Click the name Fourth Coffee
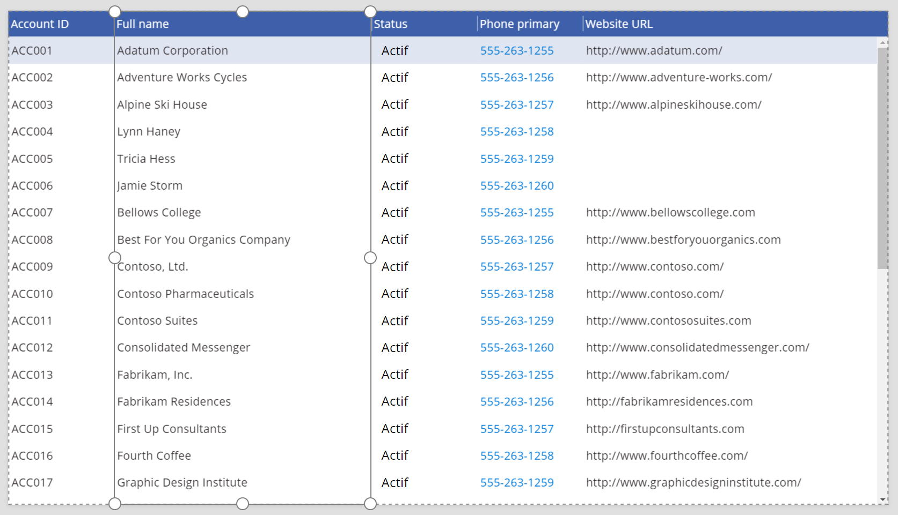Viewport: 898px width, 515px height. [x=154, y=456]
